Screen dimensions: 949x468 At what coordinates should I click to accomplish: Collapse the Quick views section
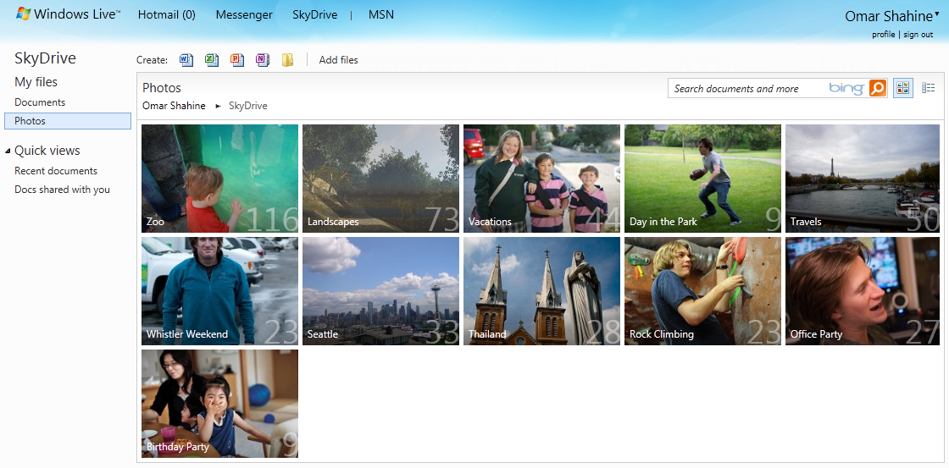pos(8,151)
